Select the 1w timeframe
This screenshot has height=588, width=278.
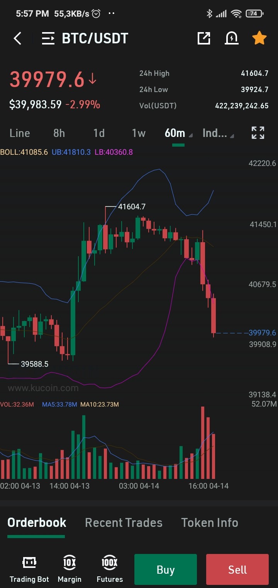coord(139,133)
